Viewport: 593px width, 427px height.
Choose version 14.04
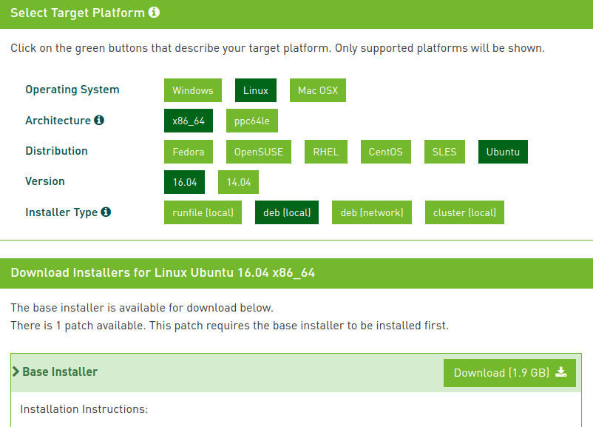(239, 182)
